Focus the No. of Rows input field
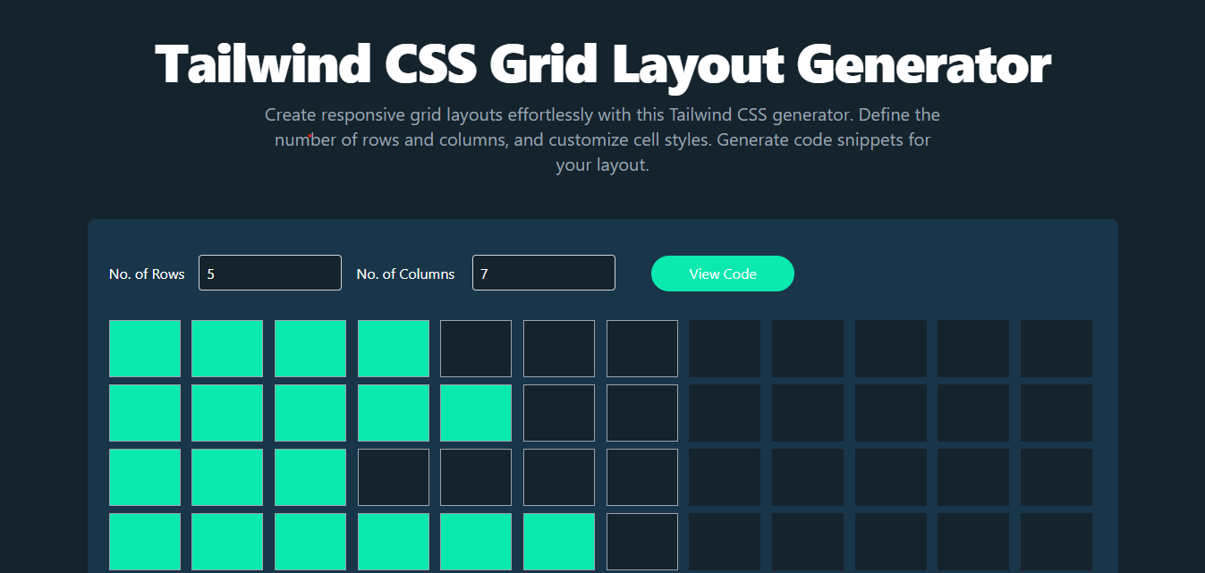This screenshot has height=573, width=1205. (x=270, y=273)
